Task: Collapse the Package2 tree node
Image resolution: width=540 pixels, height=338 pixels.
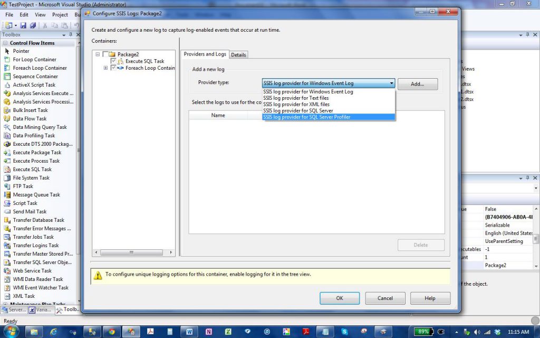Action: [98, 54]
